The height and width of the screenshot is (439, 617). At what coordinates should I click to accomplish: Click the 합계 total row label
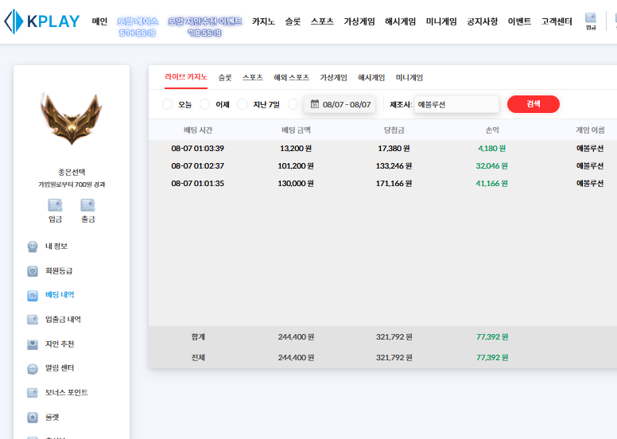[x=198, y=337]
